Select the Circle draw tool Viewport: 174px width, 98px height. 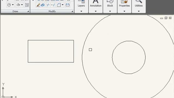tap(9, 5)
